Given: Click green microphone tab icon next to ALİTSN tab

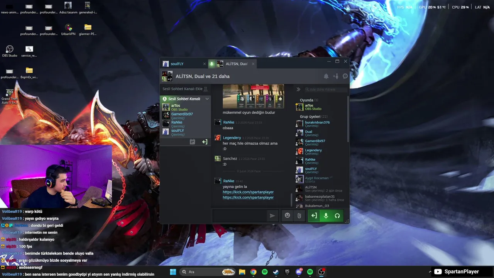Looking at the screenshot, I should tap(211, 64).
